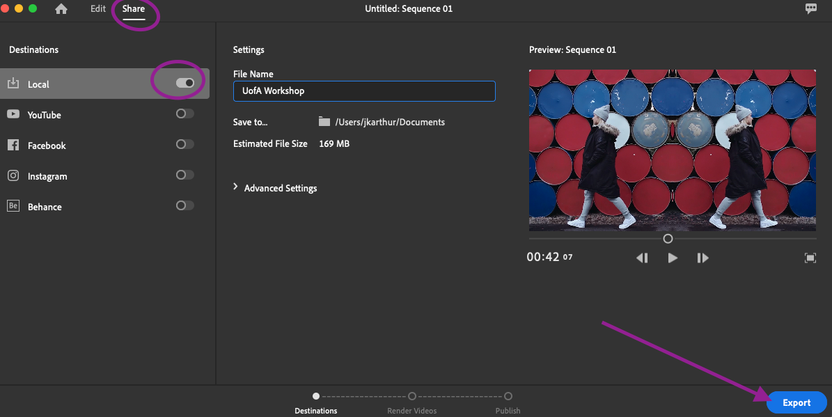Expand Advanced Settings section
Image resolution: width=832 pixels, height=417 pixels.
click(275, 188)
